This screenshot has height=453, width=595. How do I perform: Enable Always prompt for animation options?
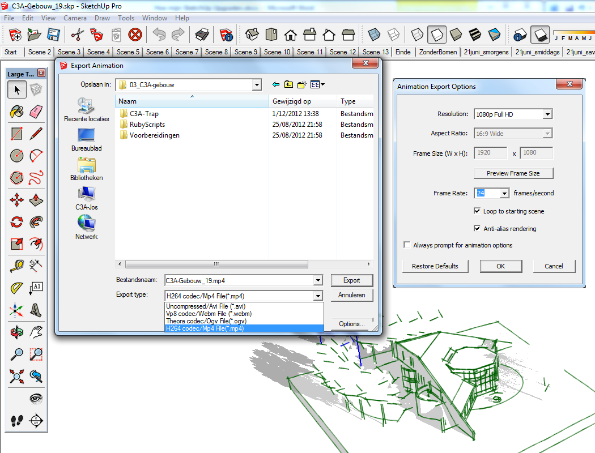407,245
